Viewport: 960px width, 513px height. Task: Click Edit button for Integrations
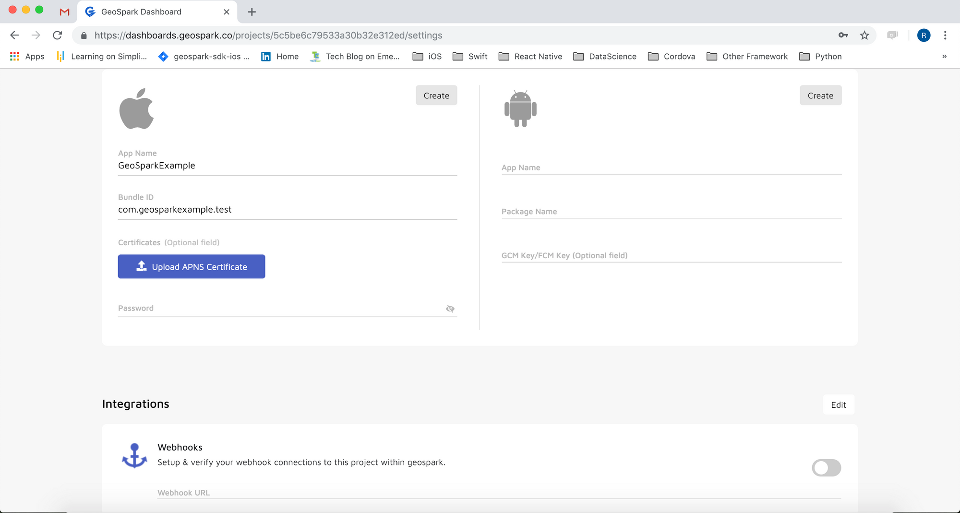pos(839,405)
